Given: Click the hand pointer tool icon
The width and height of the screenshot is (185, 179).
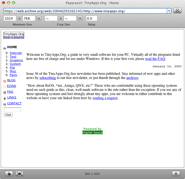Looking at the screenshot, I should (9, 174).
